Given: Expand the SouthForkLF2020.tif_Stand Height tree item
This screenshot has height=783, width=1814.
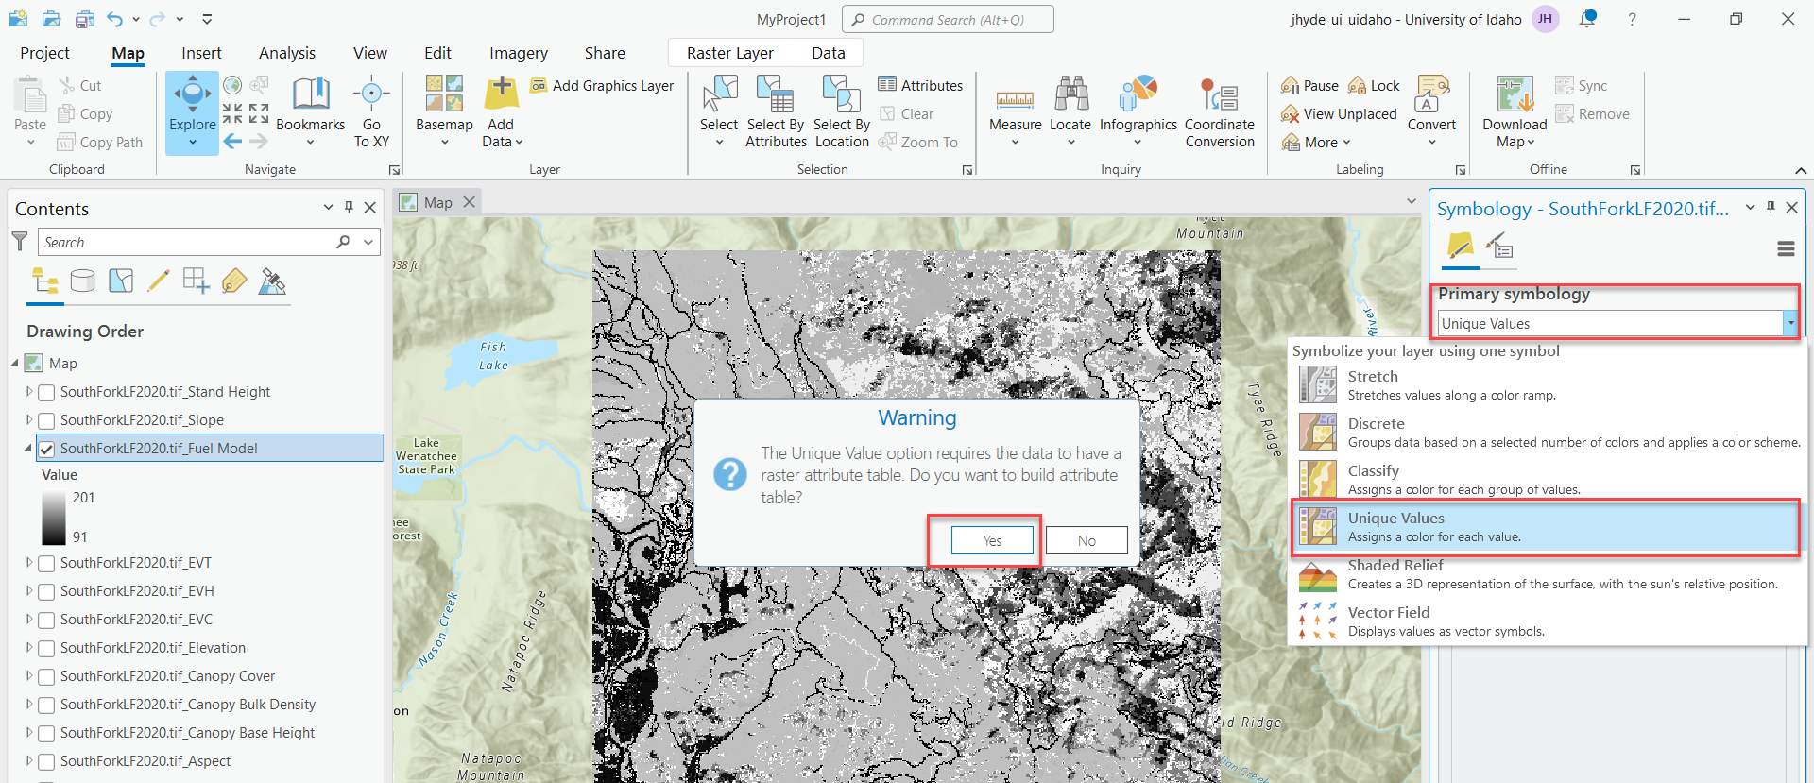Looking at the screenshot, I should tap(29, 391).
